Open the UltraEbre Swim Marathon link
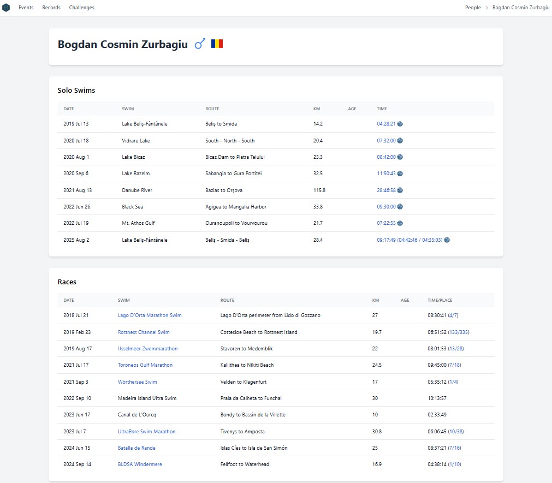 tap(147, 432)
